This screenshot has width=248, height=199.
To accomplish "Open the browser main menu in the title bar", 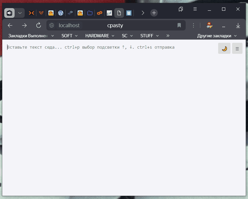I will [195, 9].
